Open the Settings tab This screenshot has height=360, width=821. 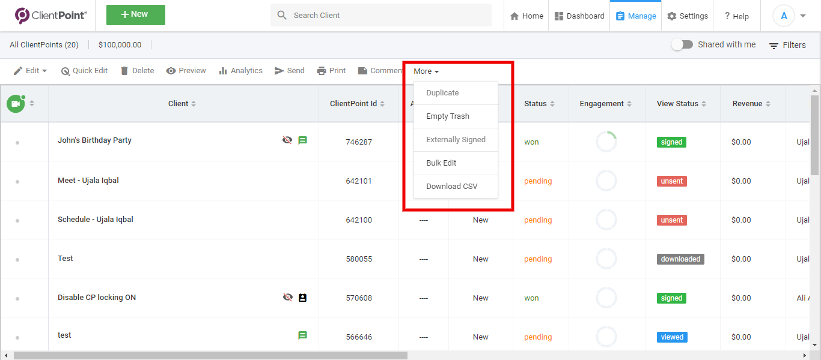tap(688, 16)
